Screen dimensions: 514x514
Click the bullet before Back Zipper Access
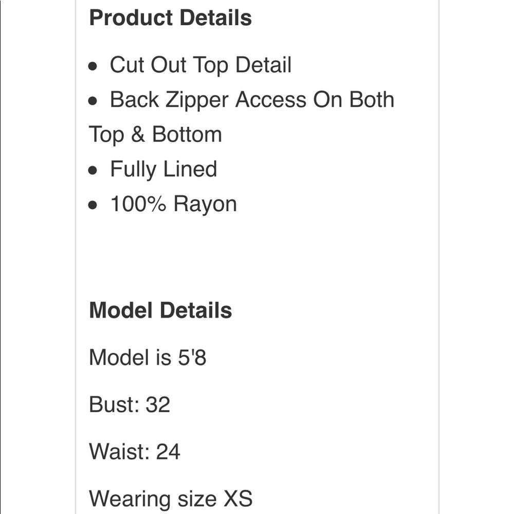coord(93,102)
